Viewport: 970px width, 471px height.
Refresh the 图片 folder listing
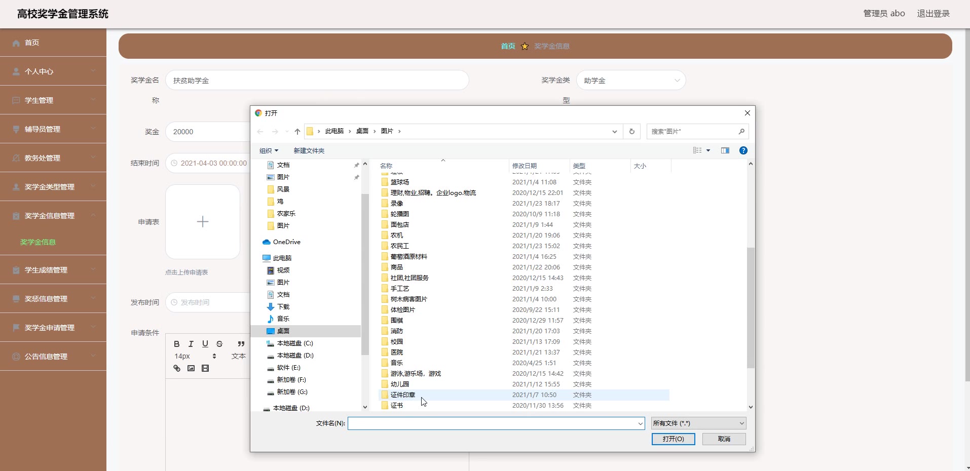[x=632, y=132]
